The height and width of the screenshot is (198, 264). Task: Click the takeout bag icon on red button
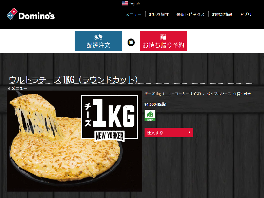point(163,36)
